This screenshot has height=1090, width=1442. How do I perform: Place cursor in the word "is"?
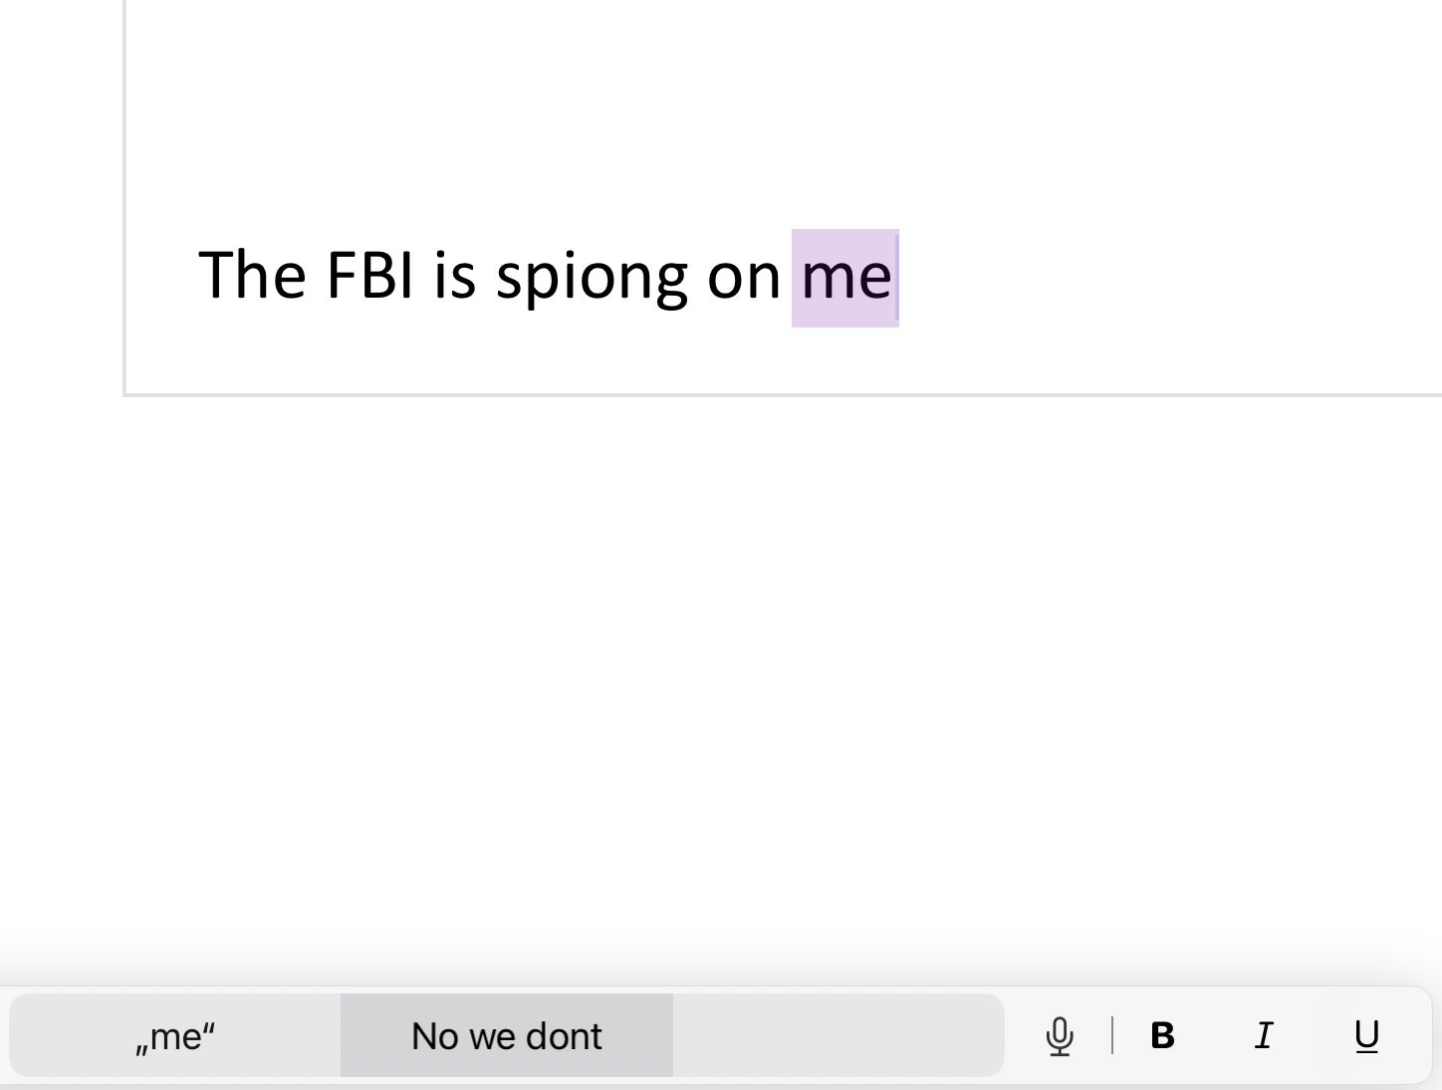[454, 275]
